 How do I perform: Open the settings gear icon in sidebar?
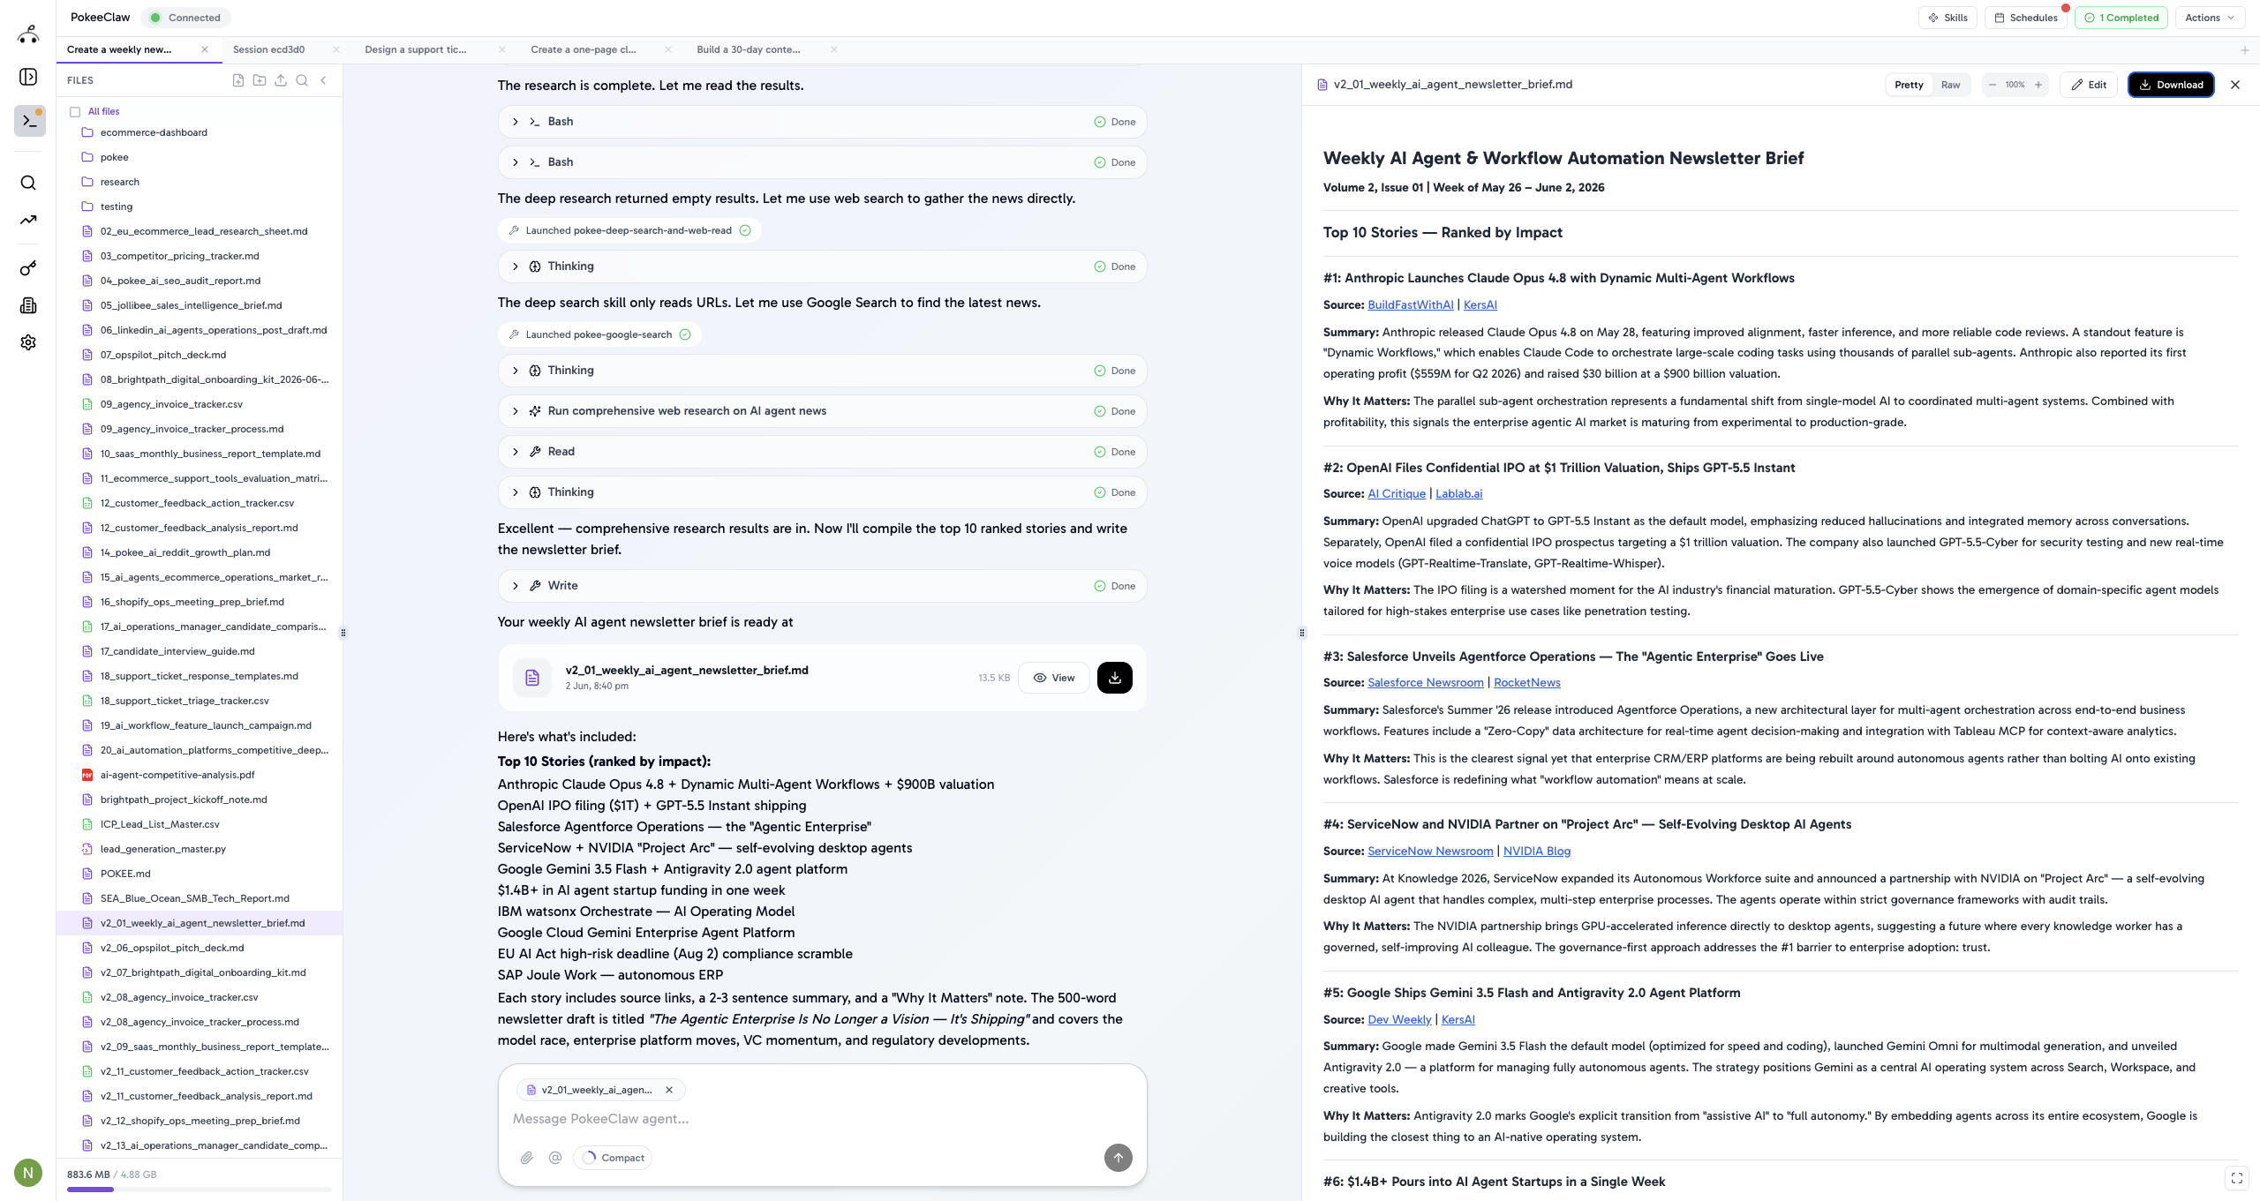coord(28,342)
